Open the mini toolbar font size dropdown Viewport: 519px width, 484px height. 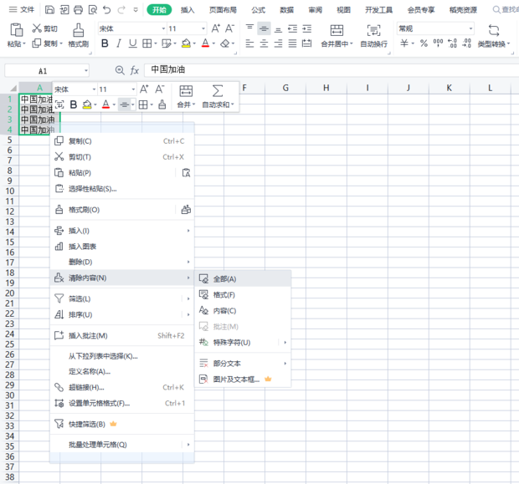(133, 89)
